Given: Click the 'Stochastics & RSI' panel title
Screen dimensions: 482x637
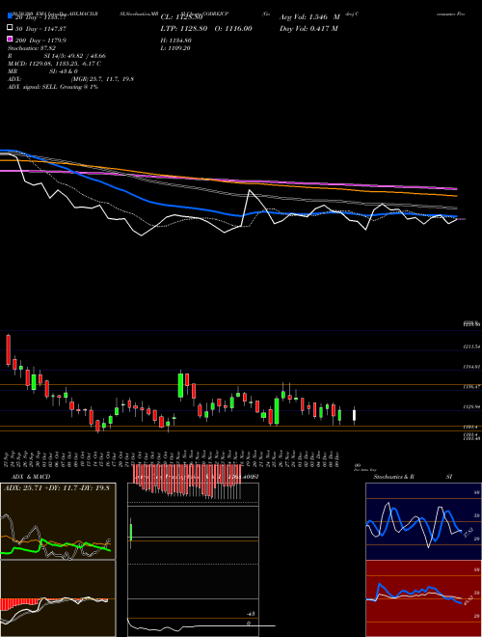Looking at the screenshot, I should click(413, 477).
